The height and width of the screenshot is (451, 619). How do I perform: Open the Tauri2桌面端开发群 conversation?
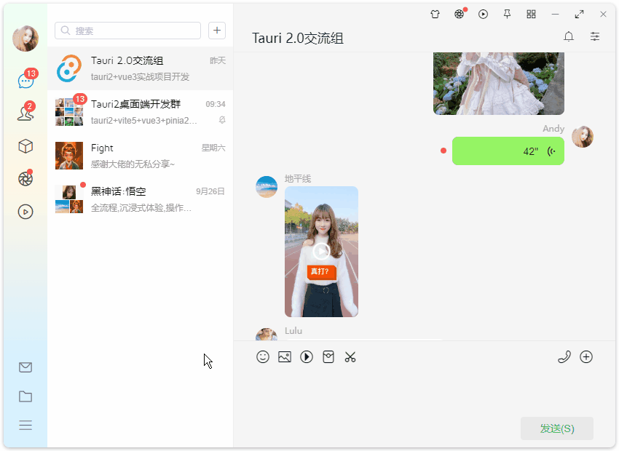point(140,112)
